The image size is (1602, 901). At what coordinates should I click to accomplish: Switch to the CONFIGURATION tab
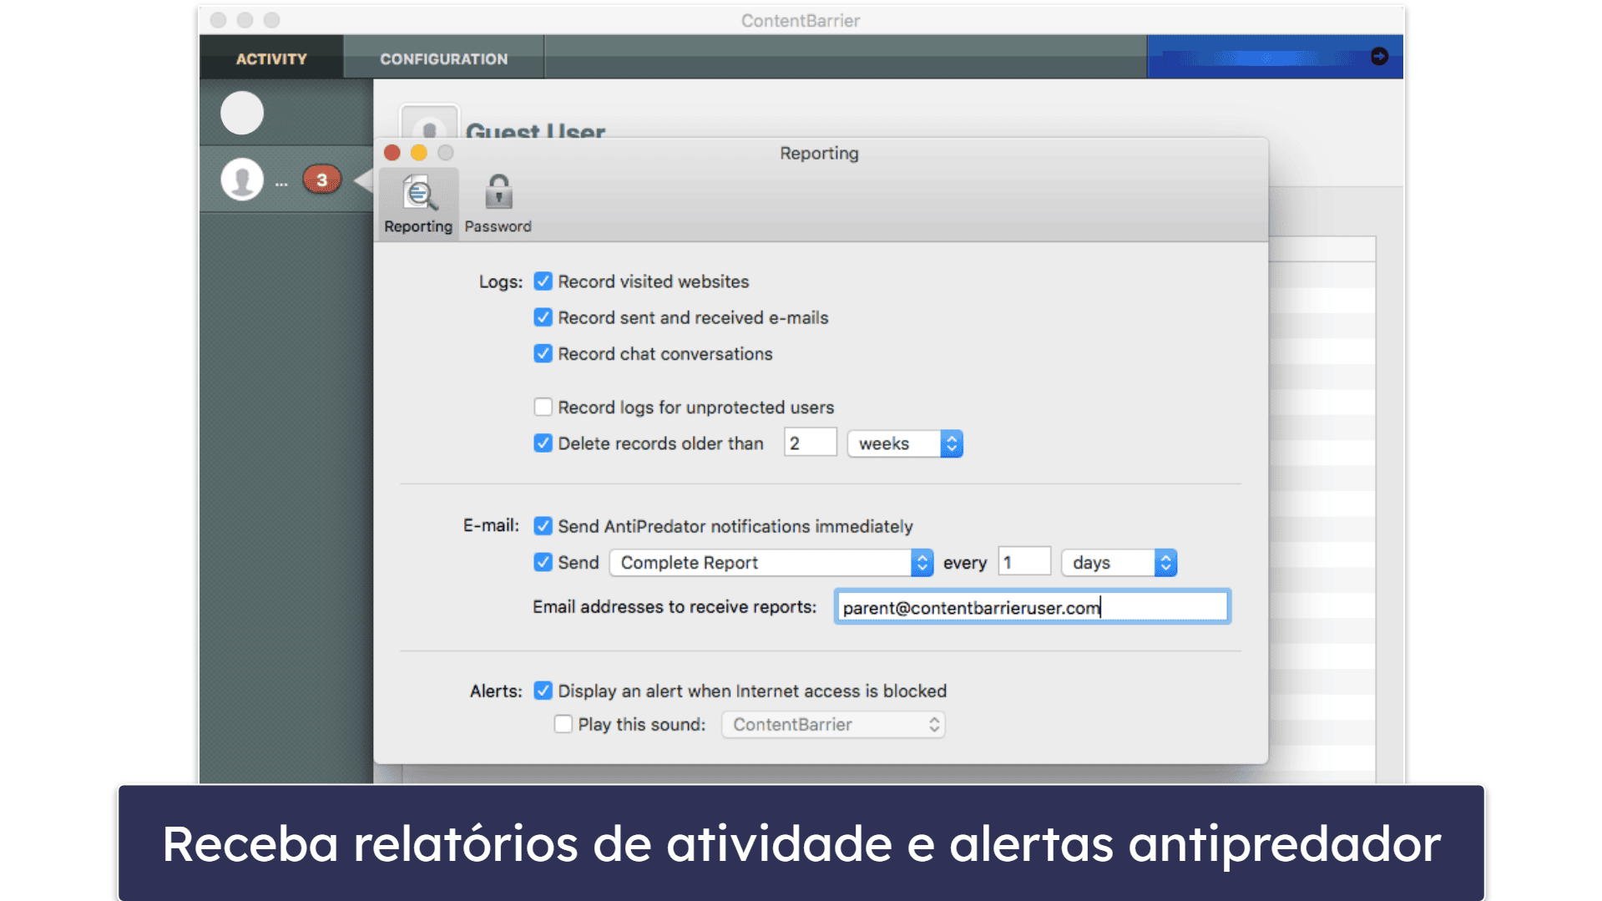click(444, 58)
